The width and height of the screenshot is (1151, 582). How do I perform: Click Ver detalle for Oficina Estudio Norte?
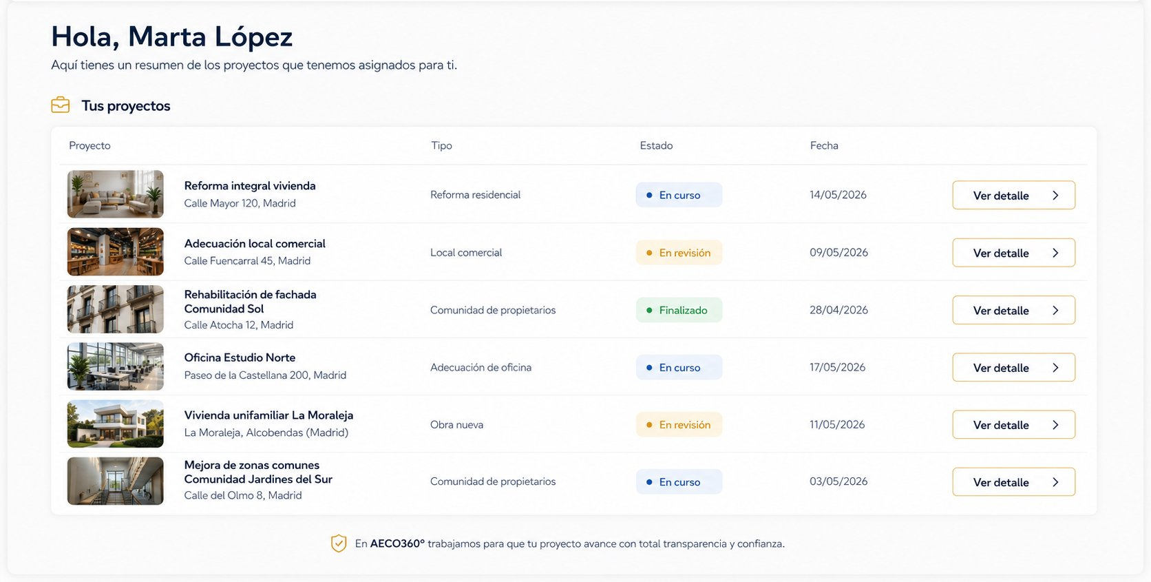[1013, 367]
